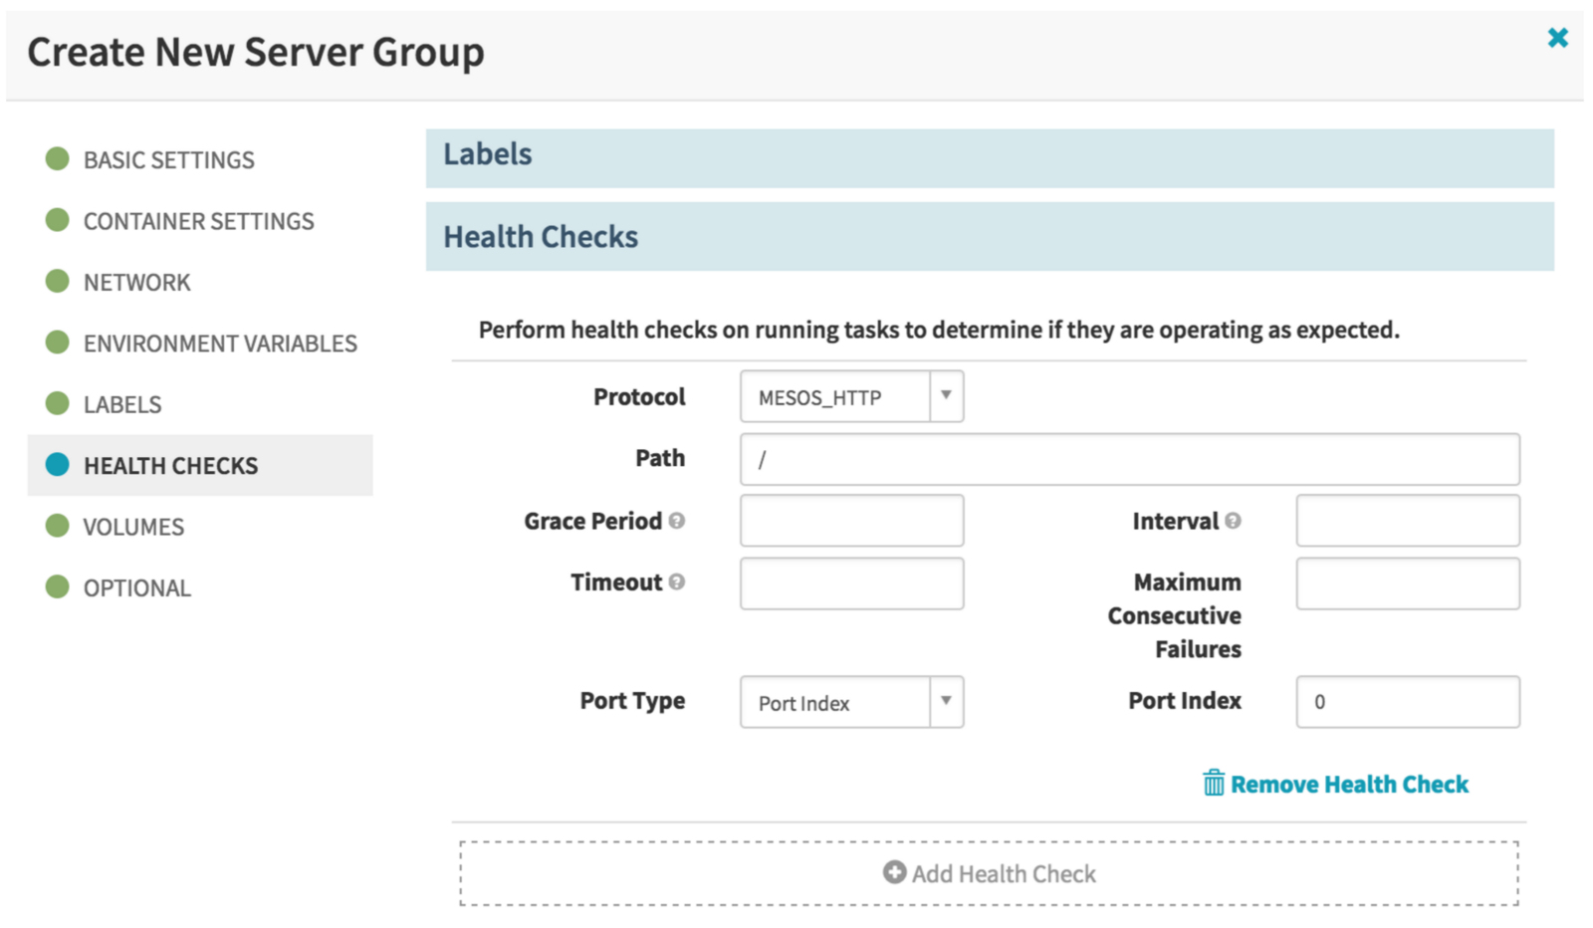Open Environment Variables in the sidebar
This screenshot has width=1593, height=928.
[x=220, y=344]
